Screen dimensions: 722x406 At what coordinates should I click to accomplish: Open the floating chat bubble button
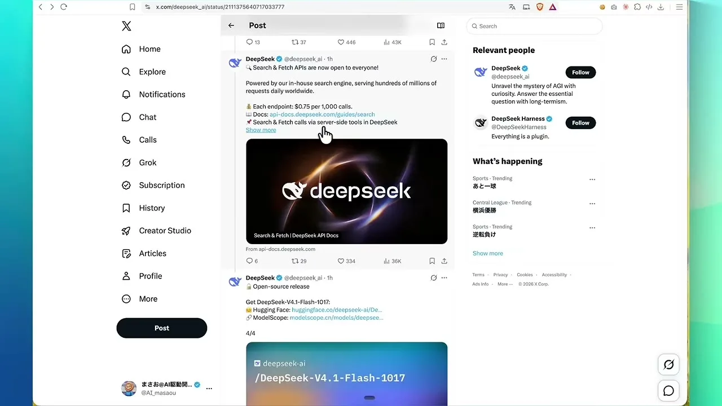(x=668, y=391)
